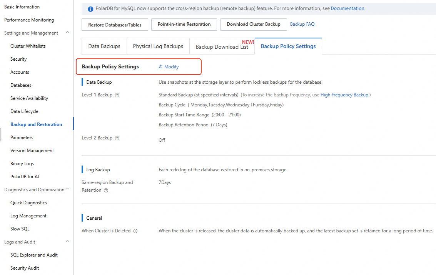436x275 pixels.
Task: Click the Level-2 Backup help icon
Action: [x=117, y=138]
